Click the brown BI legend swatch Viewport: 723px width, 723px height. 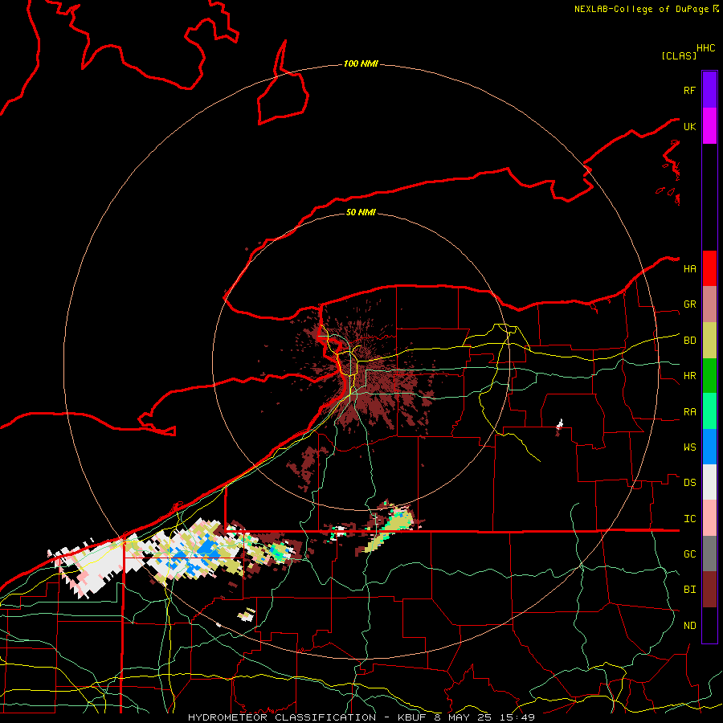[x=709, y=590]
